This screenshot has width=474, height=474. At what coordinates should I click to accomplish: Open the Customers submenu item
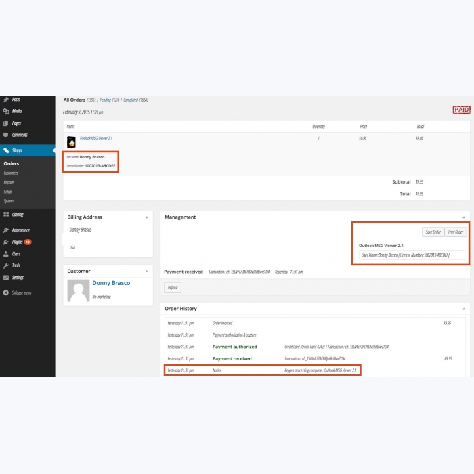[x=11, y=173]
